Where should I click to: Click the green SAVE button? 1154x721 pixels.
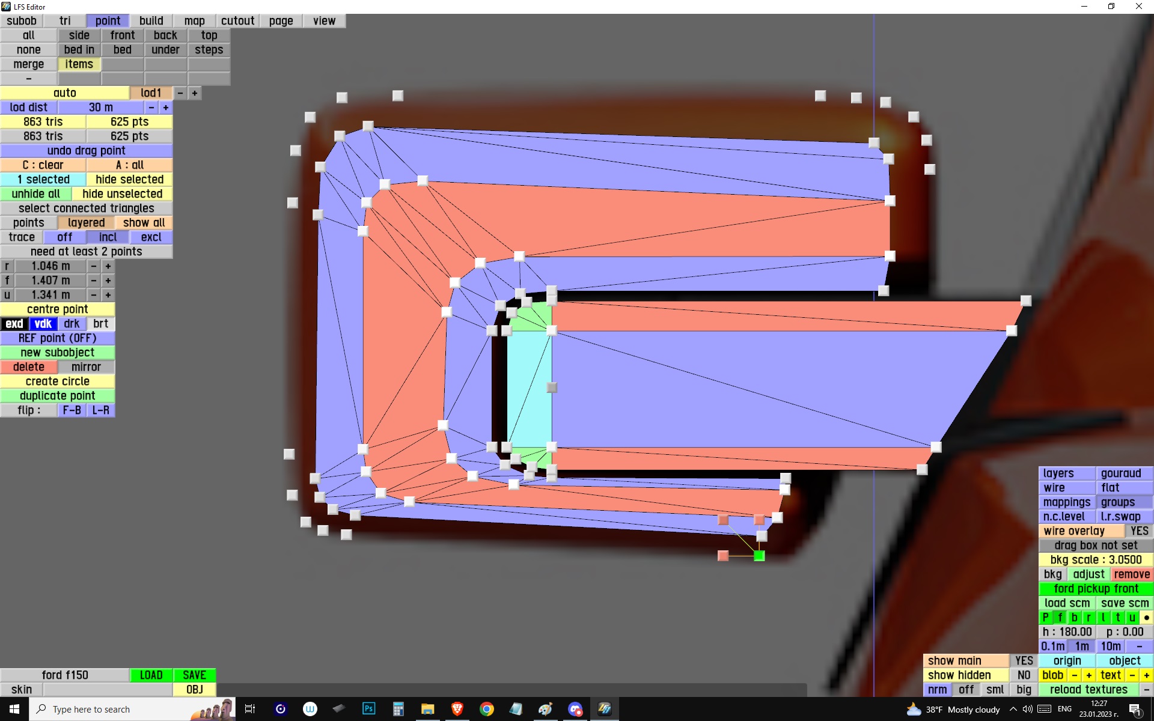pyautogui.click(x=194, y=675)
